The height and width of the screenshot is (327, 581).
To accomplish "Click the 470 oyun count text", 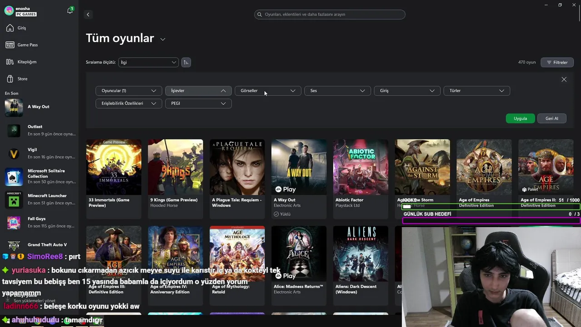I will coord(527,62).
